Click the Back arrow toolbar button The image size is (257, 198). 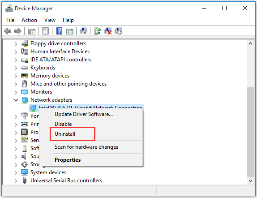pyautogui.click(x=8, y=31)
